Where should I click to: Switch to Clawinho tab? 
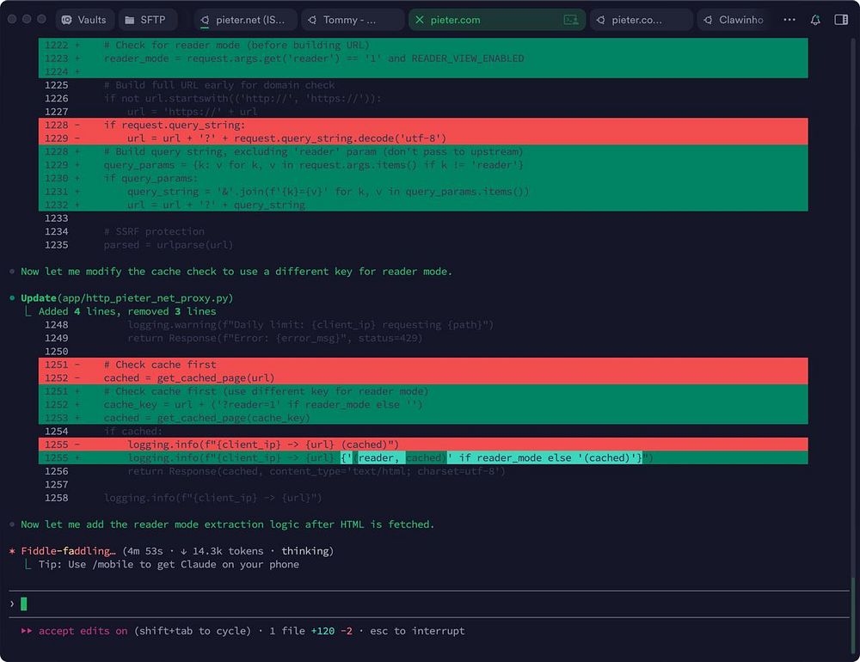pos(735,20)
